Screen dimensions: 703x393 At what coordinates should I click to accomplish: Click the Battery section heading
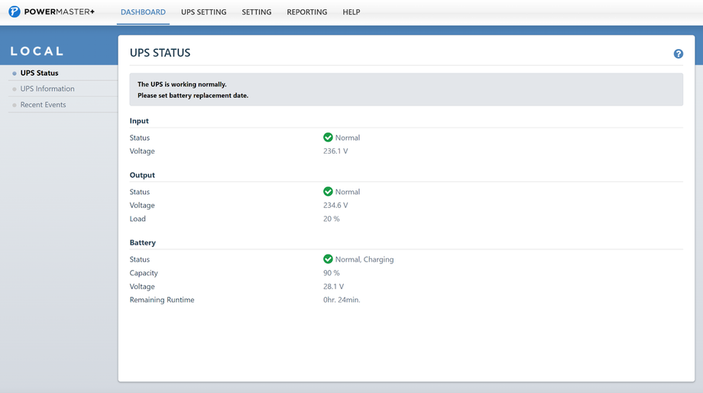click(143, 242)
